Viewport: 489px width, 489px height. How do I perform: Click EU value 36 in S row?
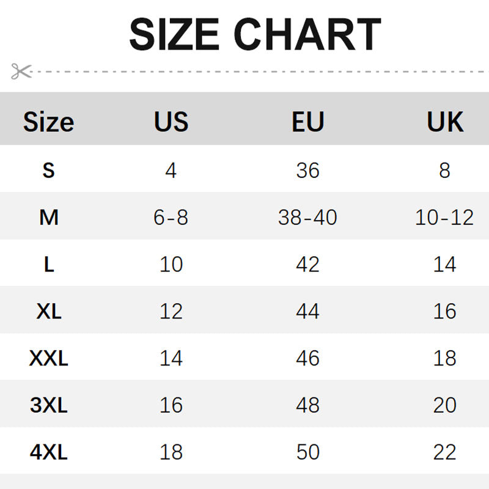307,170
